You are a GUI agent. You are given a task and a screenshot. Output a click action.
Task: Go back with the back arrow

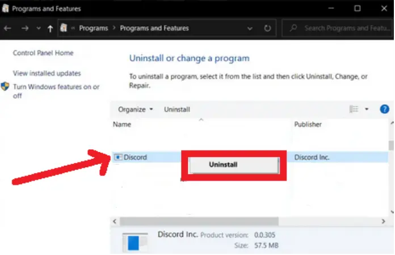pos(7,28)
